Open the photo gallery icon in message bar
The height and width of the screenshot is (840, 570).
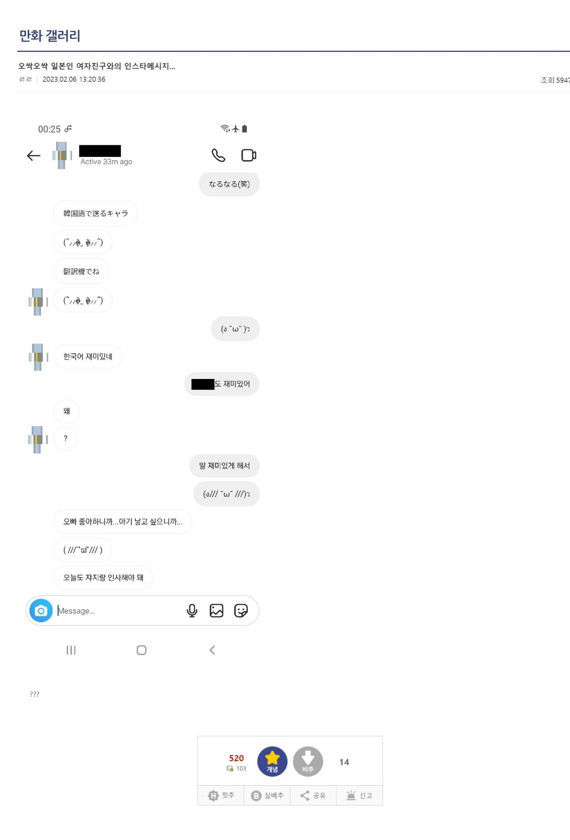coord(216,611)
